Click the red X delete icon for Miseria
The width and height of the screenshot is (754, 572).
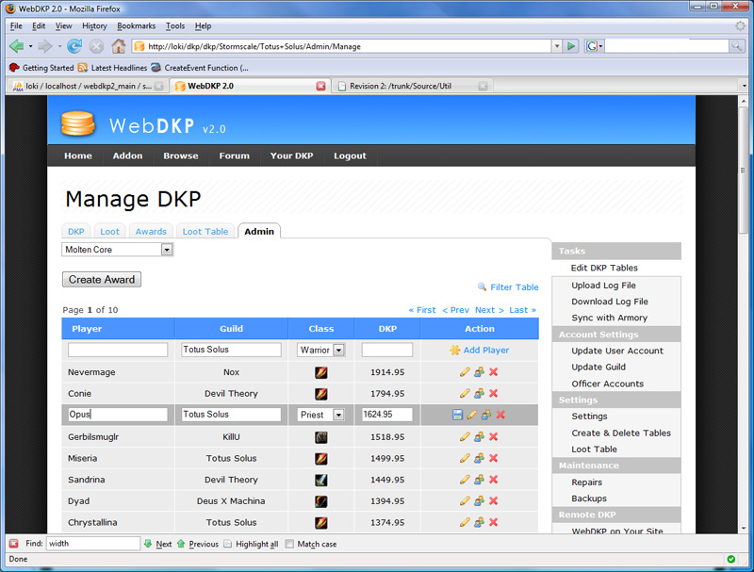pyautogui.click(x=494, y=459)
